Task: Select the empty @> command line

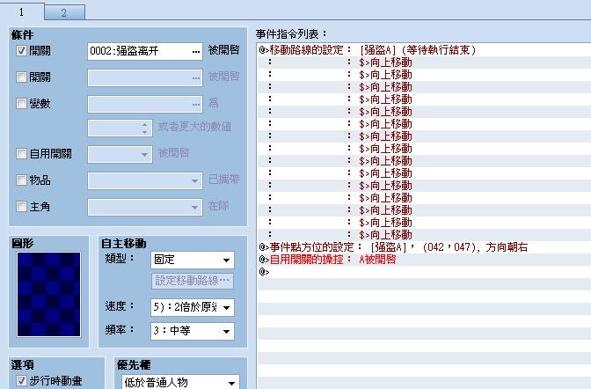Action: [x=425, y=272]
